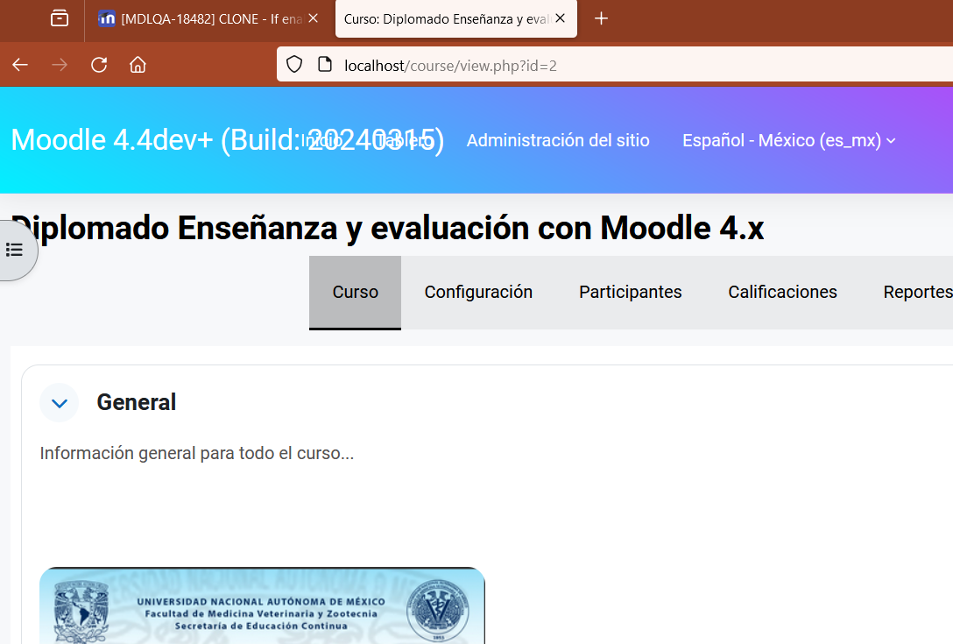953x644 pixels.
Task: Open the Configuración tab
Action: click(478, 293)
